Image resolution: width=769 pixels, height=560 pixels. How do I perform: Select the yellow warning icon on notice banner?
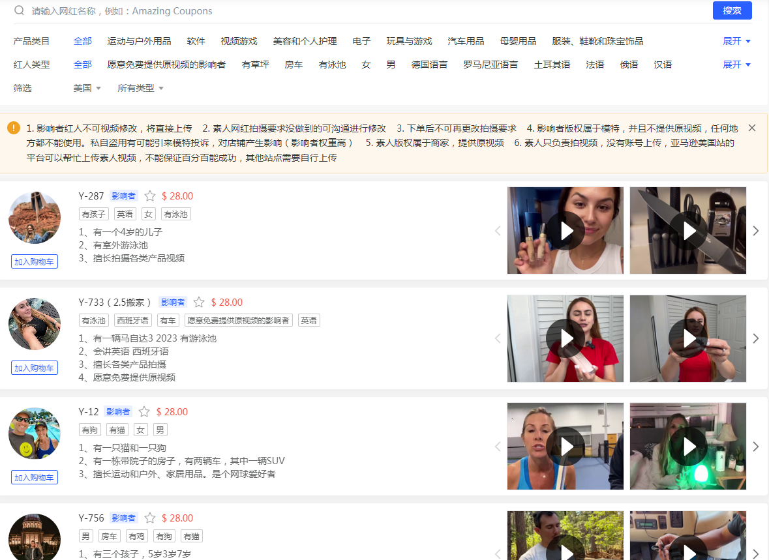click(14, 128)
